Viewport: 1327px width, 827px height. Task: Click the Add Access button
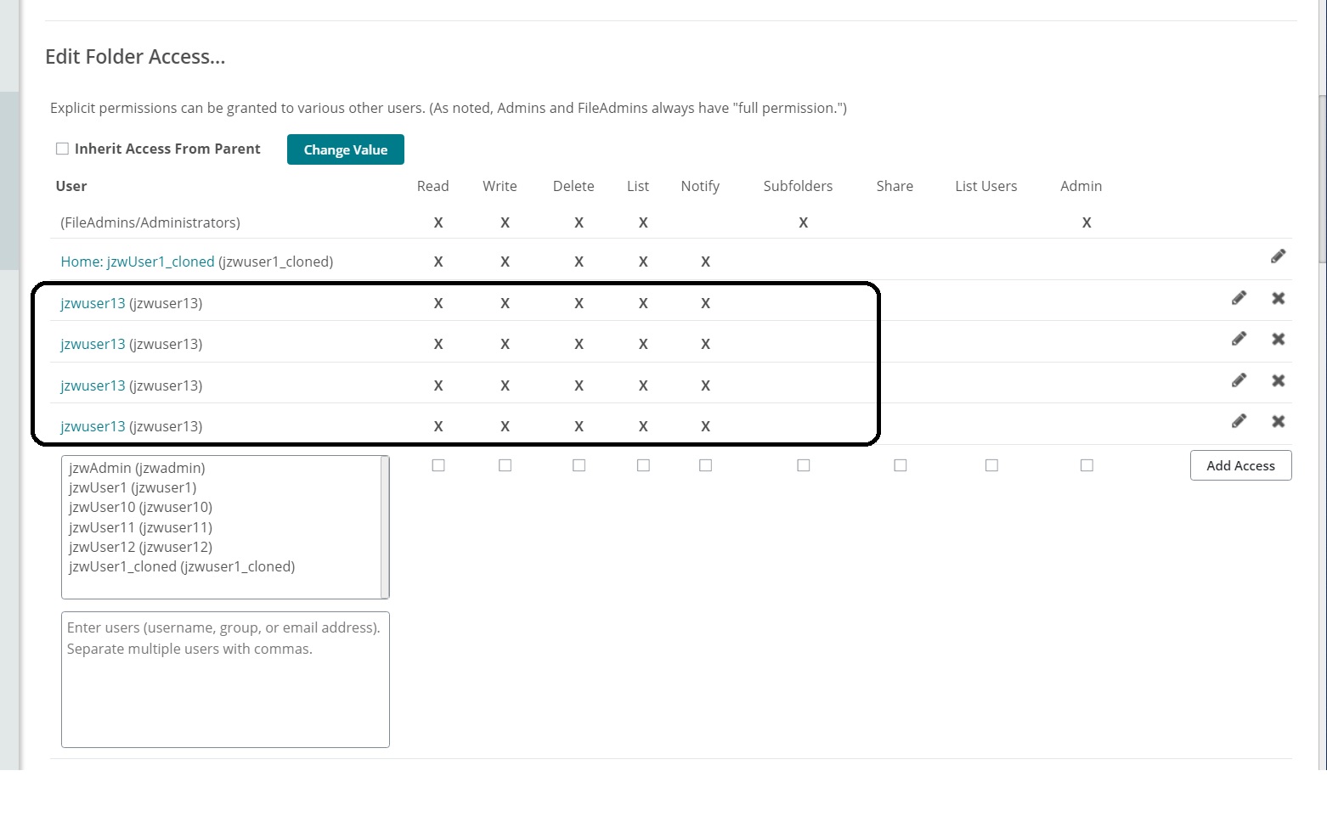coord(1240,465)
